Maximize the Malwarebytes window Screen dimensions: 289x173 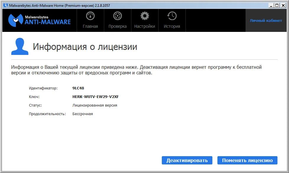(x=277, y=6)
